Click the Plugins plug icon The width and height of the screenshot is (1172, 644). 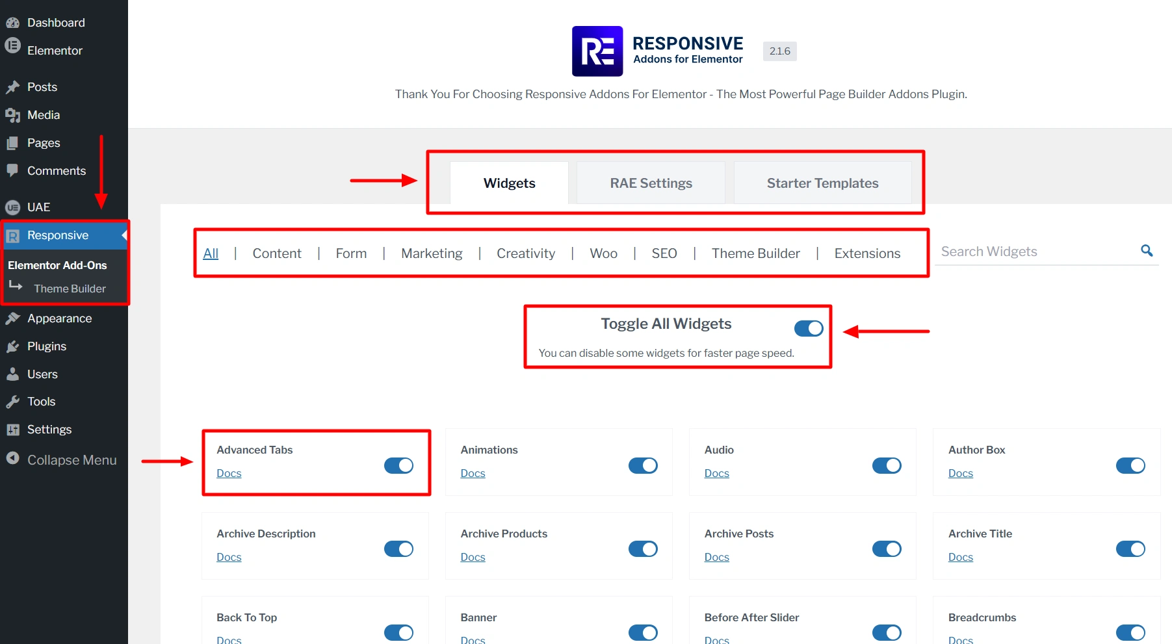tap(12, 346)
